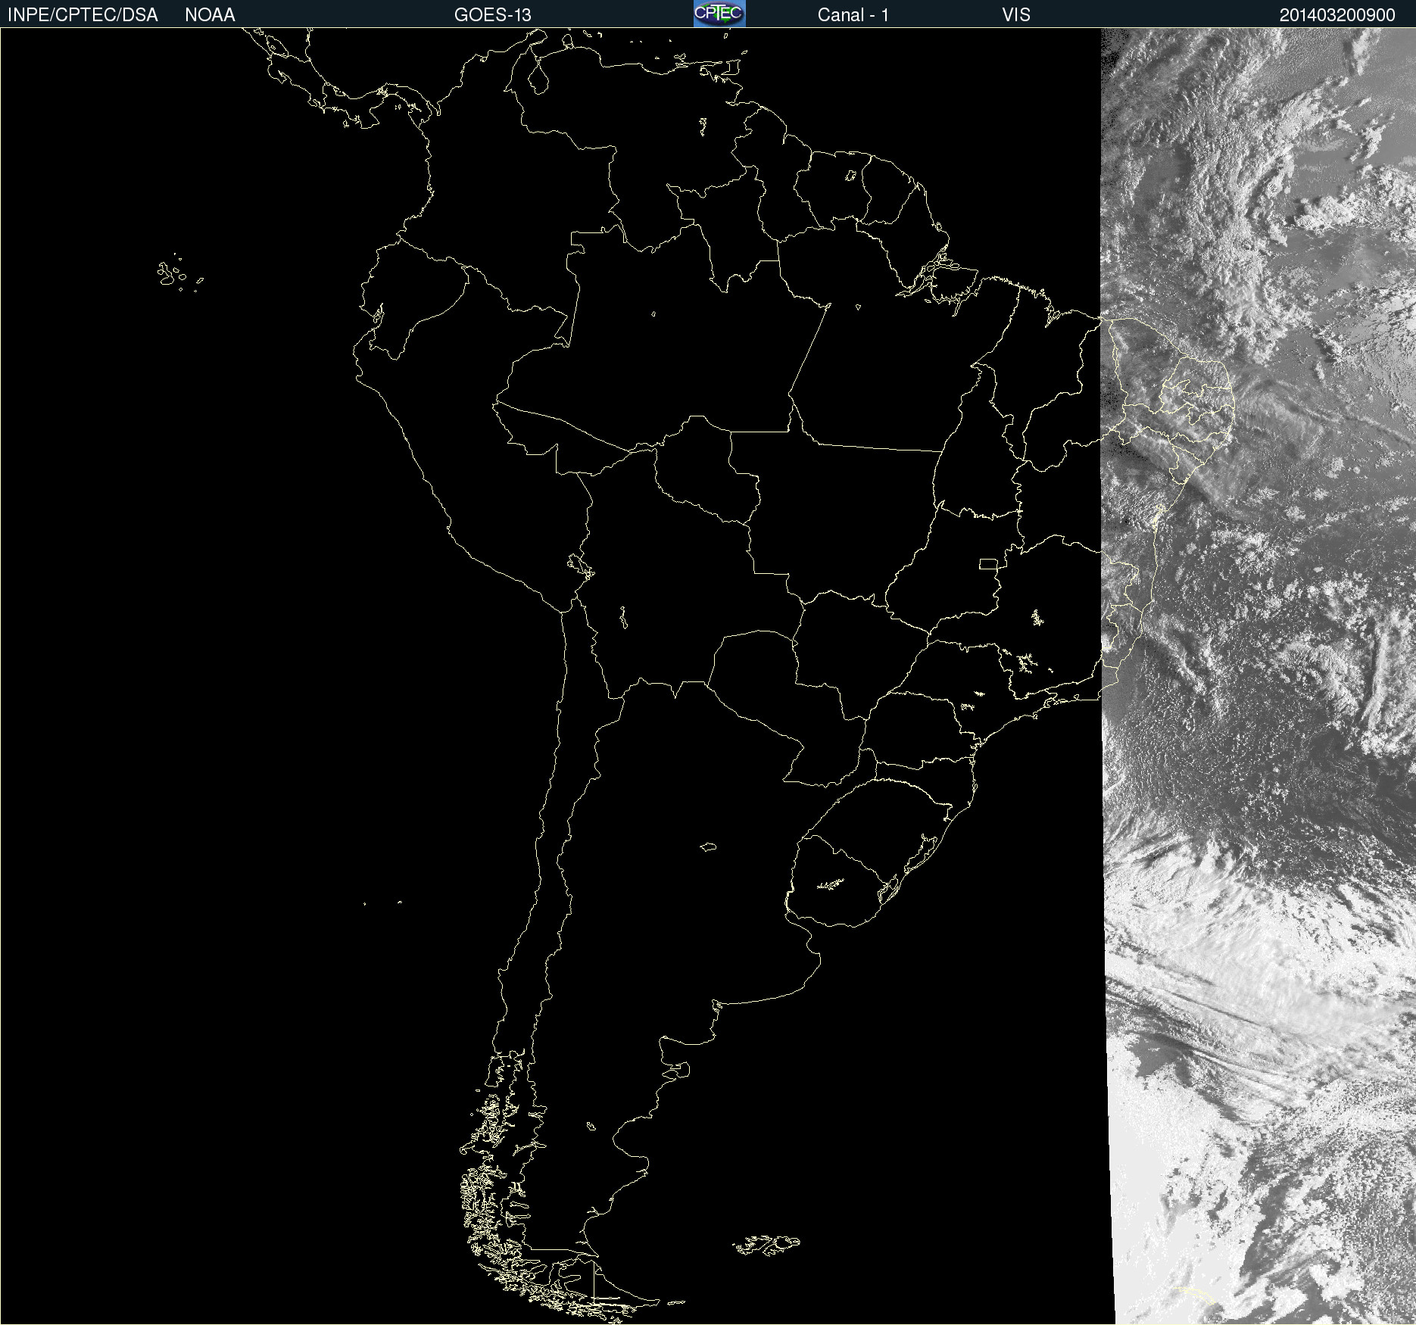Click the 'Canal - 1' label
This screenshot has height=1325, width=1416.
[853, 15]
